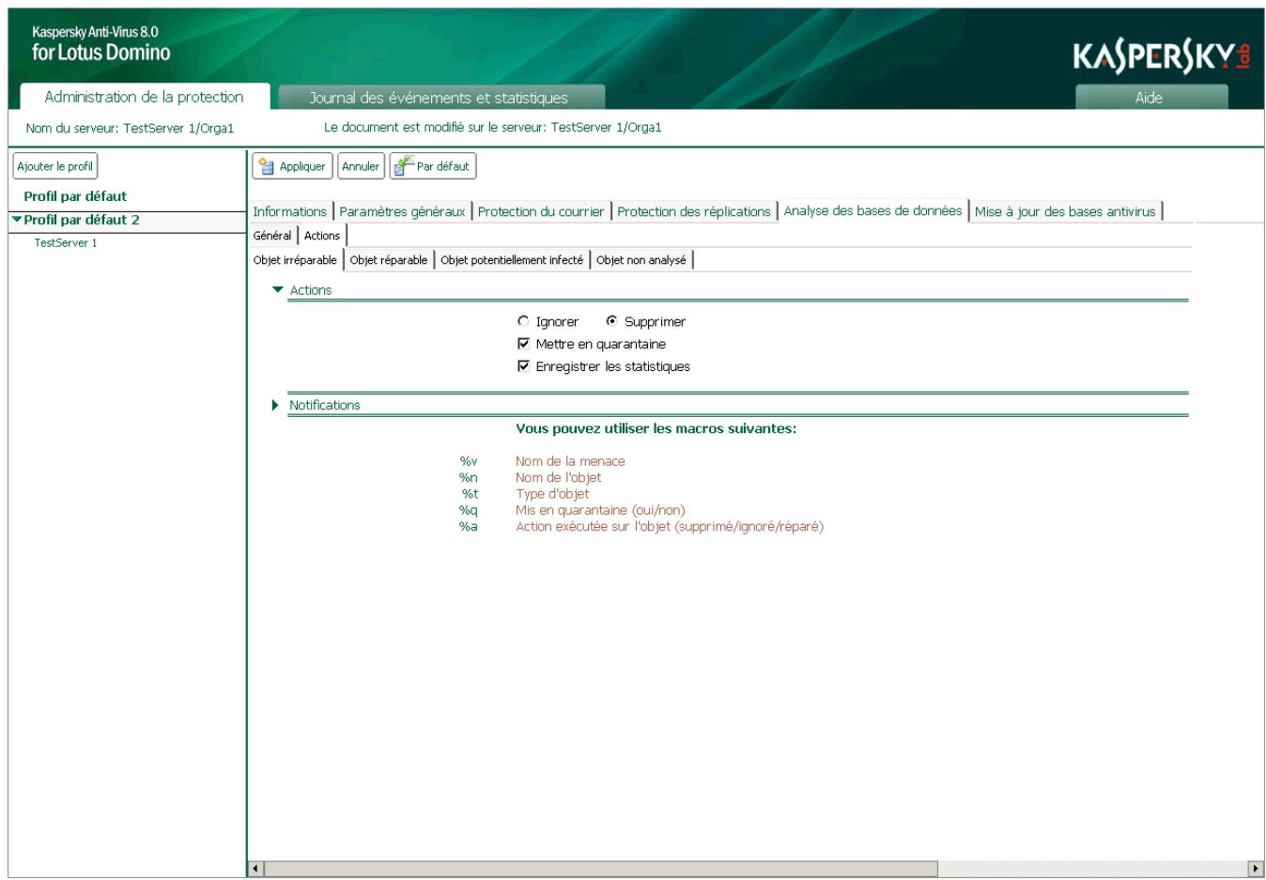The height and width of the screenshot is (880, 1266).
Task: Click the Notifications section label
Action: 325,405
